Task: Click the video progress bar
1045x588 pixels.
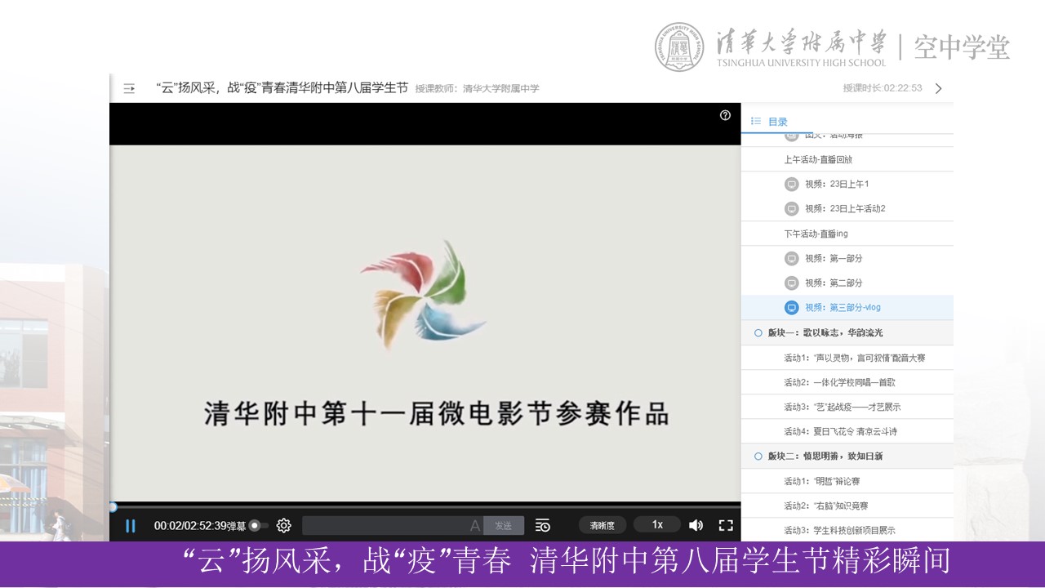Action: pyautogui.click(x=425, y=507)
